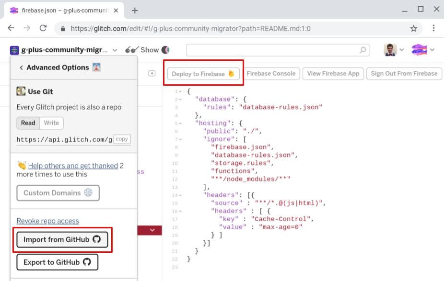Select the Read git URL option
445x281 pixels.
click(x=28, y=123)
